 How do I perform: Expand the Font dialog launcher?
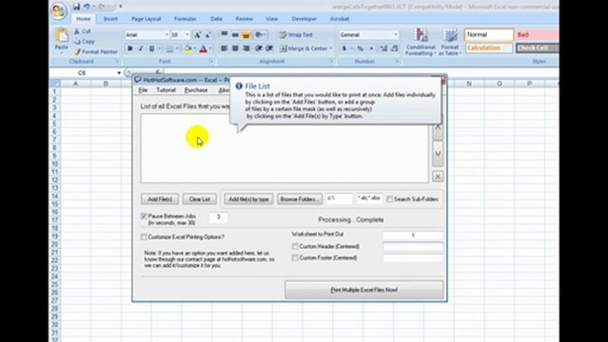211,61
